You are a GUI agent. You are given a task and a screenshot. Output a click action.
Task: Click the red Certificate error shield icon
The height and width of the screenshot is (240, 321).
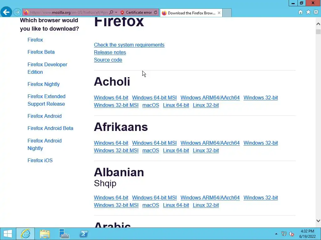click(x=122, y=12)
